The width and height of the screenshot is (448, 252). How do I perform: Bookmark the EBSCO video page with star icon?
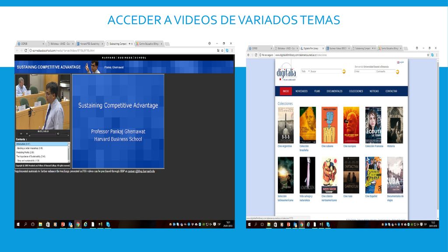click(222, 51)
